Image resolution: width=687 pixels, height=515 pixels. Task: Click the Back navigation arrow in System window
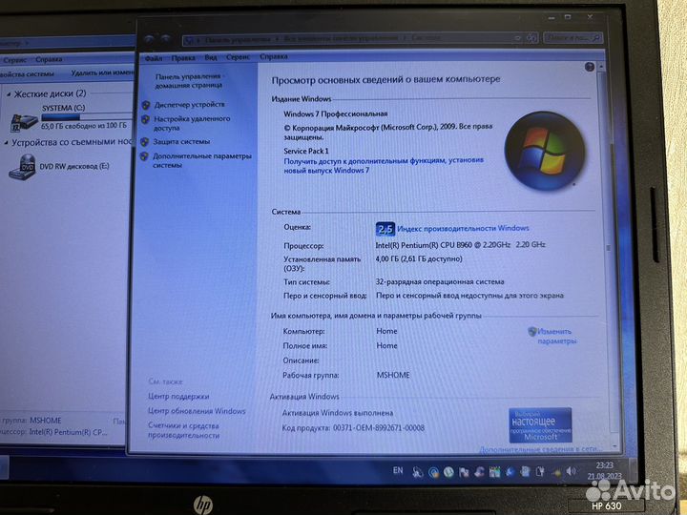tap(150, 39)
